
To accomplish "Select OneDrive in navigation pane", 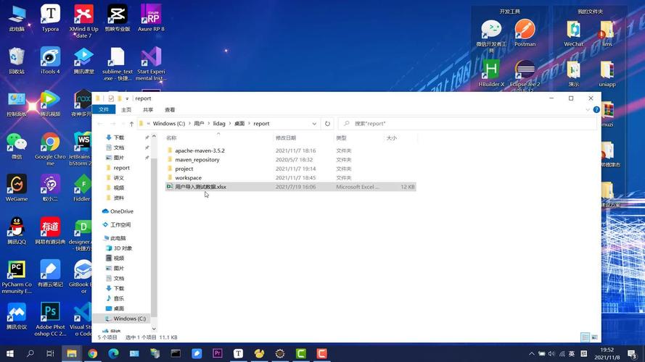I will click(x=121, y=211).
